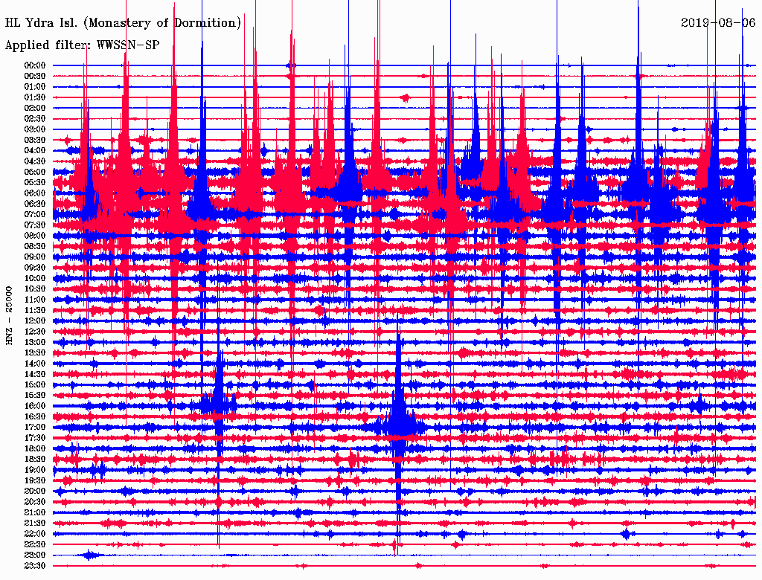Select the 23:30 time label
The image size is (762, 580).
pyautogui.click(x=35, y=565)
